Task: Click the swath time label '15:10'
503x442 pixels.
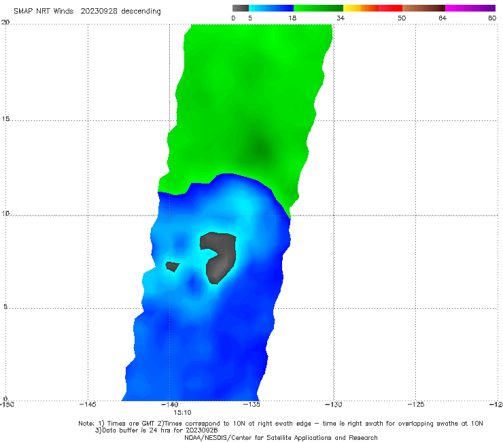Action: pos(182,413)
